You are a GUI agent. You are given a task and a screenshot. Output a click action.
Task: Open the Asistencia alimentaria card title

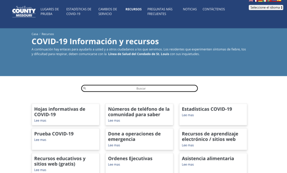click(208, 158)
